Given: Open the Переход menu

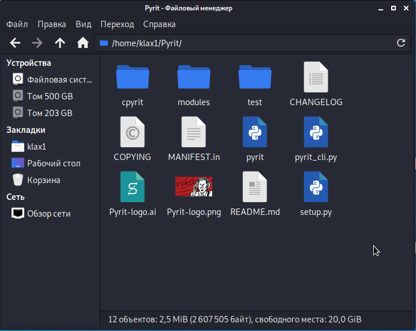Looking at the screenshot, I should point(117,24).
